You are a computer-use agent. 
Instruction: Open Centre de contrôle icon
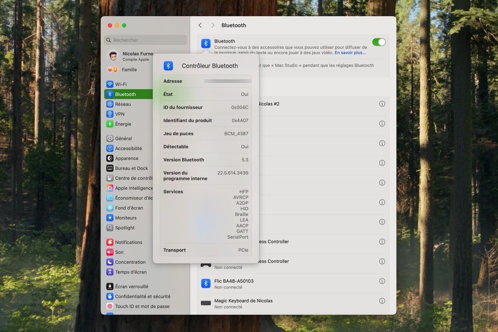[110, 178]
